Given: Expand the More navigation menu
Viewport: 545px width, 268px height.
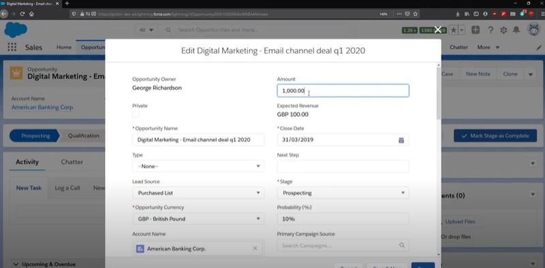Looking at the screenshot, I should (488, 47).
